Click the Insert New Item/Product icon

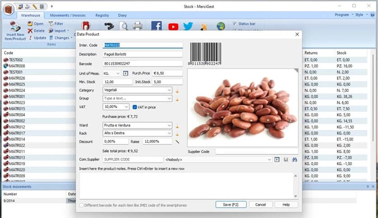16,28
